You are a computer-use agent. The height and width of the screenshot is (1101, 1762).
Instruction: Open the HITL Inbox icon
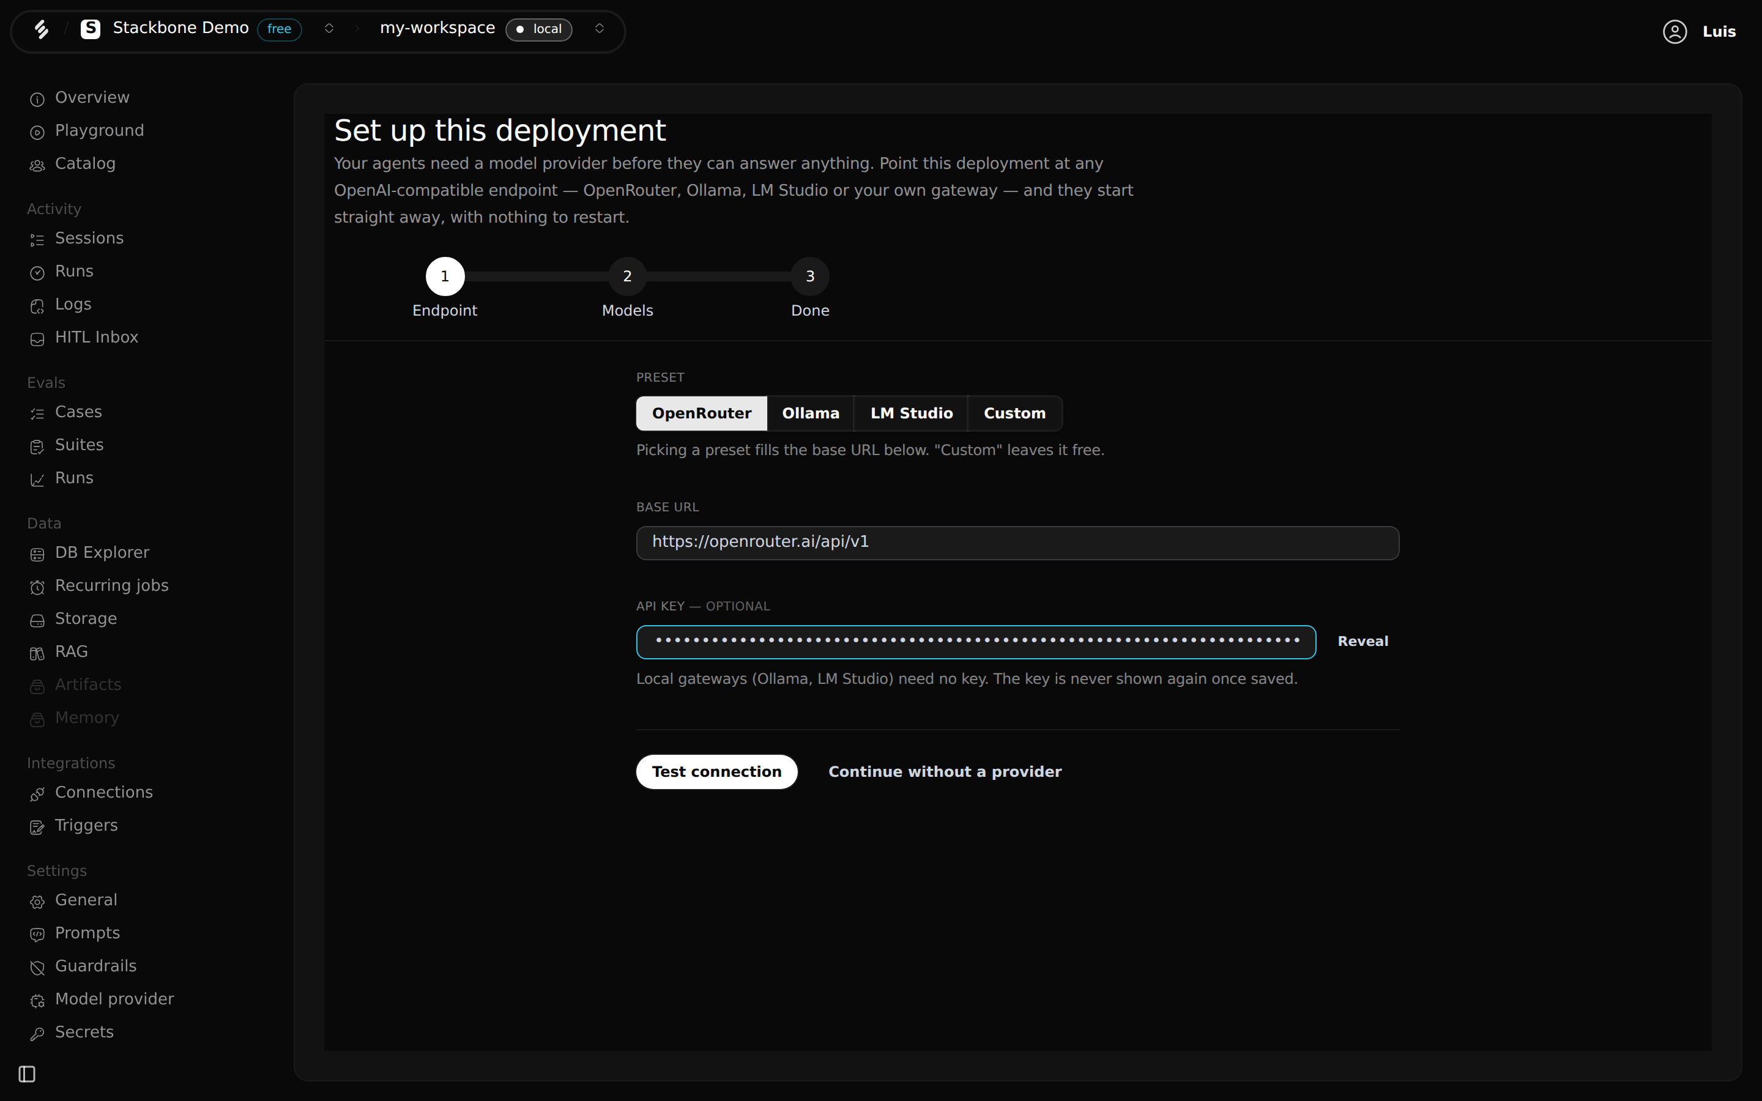[x=37, y=339]
